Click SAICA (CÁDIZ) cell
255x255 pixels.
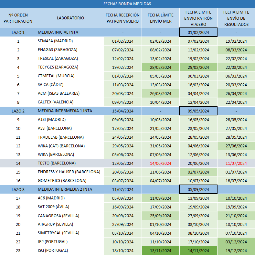tap(70, 85)
